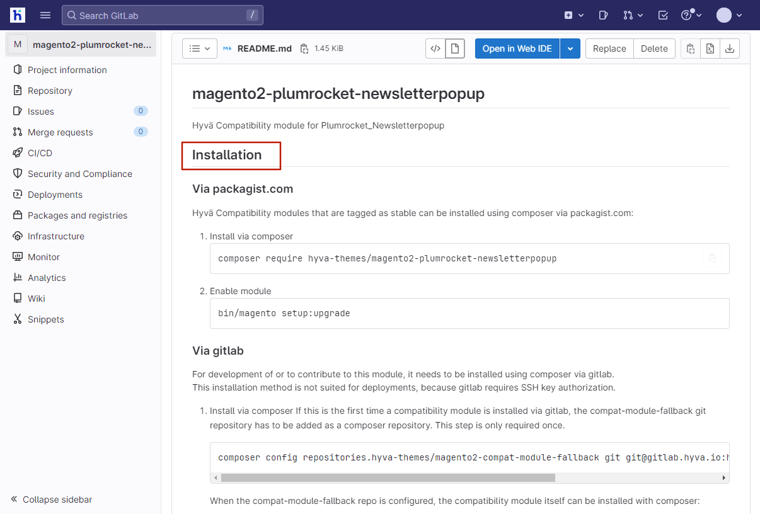Click the 1.45 KiB file size

point(329,49)
